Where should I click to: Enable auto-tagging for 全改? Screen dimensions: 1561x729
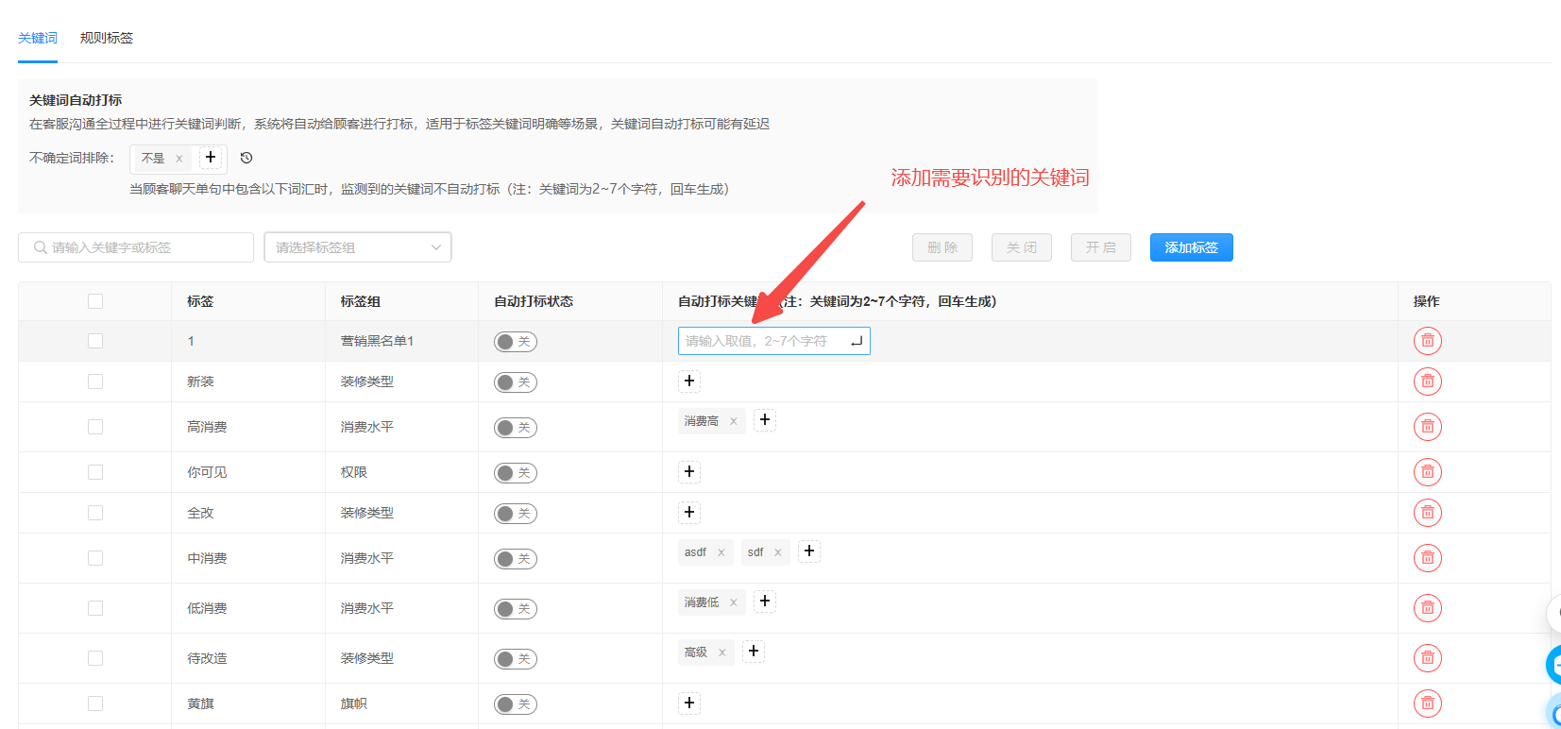click(x=516, y=514)
